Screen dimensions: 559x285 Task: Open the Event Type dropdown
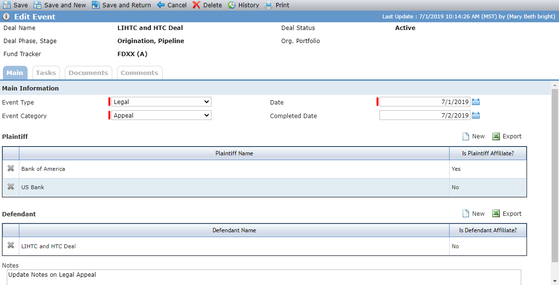tap(162, 102)
